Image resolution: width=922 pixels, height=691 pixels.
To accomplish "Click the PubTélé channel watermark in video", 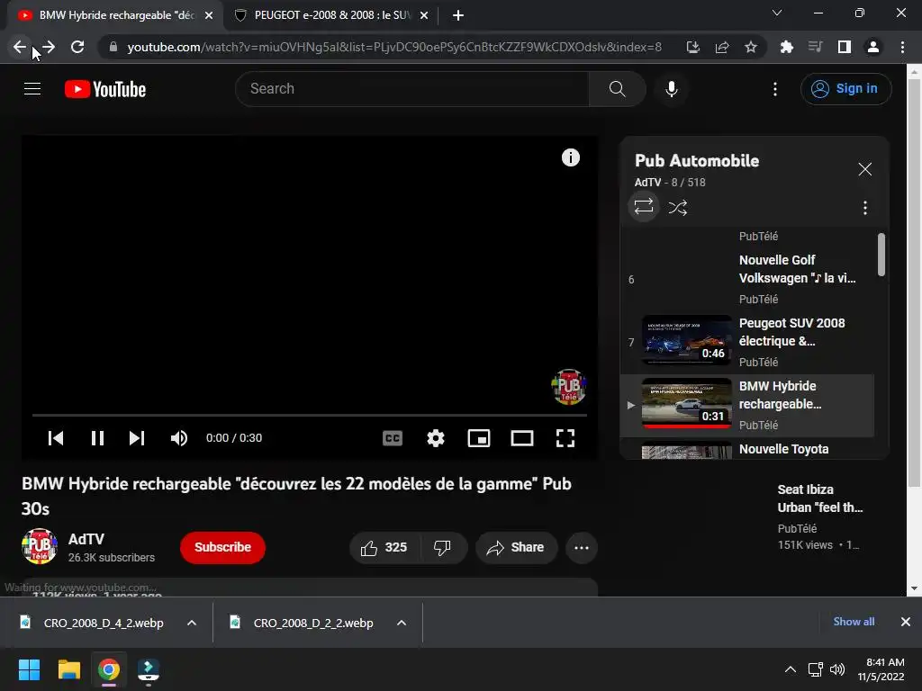I will [568, 387].
